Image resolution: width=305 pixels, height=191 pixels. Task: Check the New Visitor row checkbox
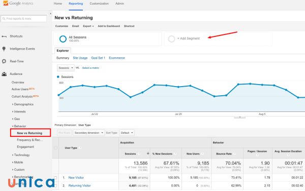(55, 178)
